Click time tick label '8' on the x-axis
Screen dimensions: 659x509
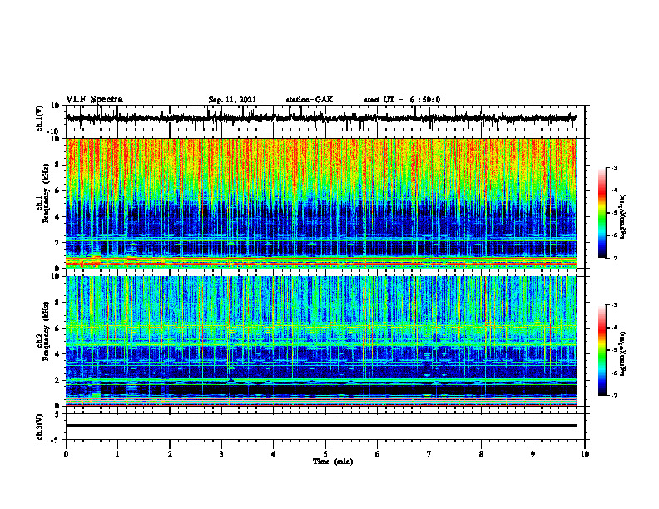pos(481,454)
